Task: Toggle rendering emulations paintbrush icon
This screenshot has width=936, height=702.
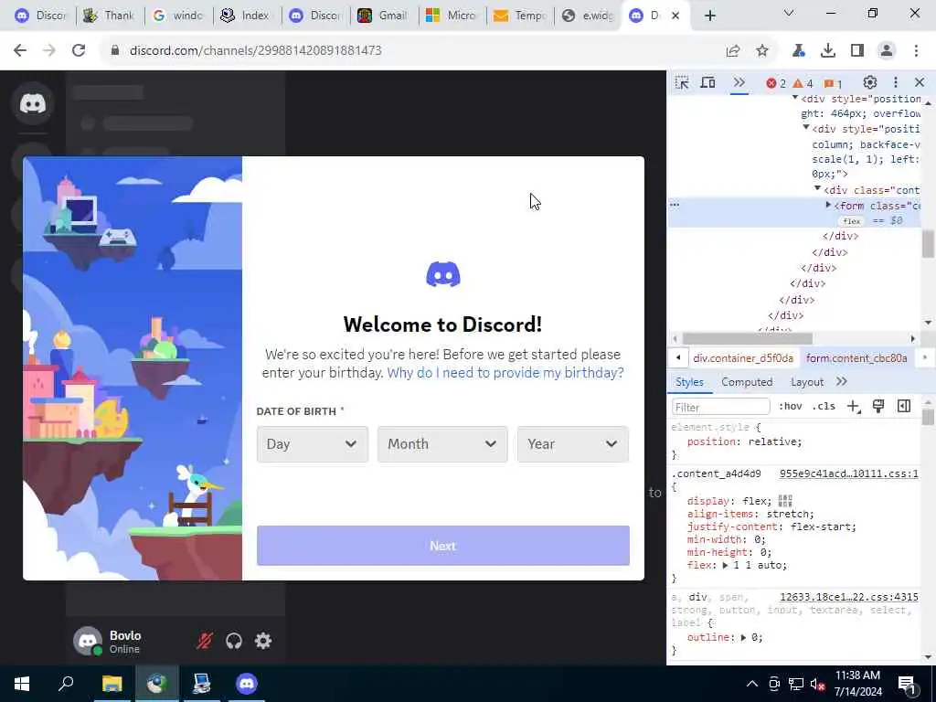Action: [878, 407]
